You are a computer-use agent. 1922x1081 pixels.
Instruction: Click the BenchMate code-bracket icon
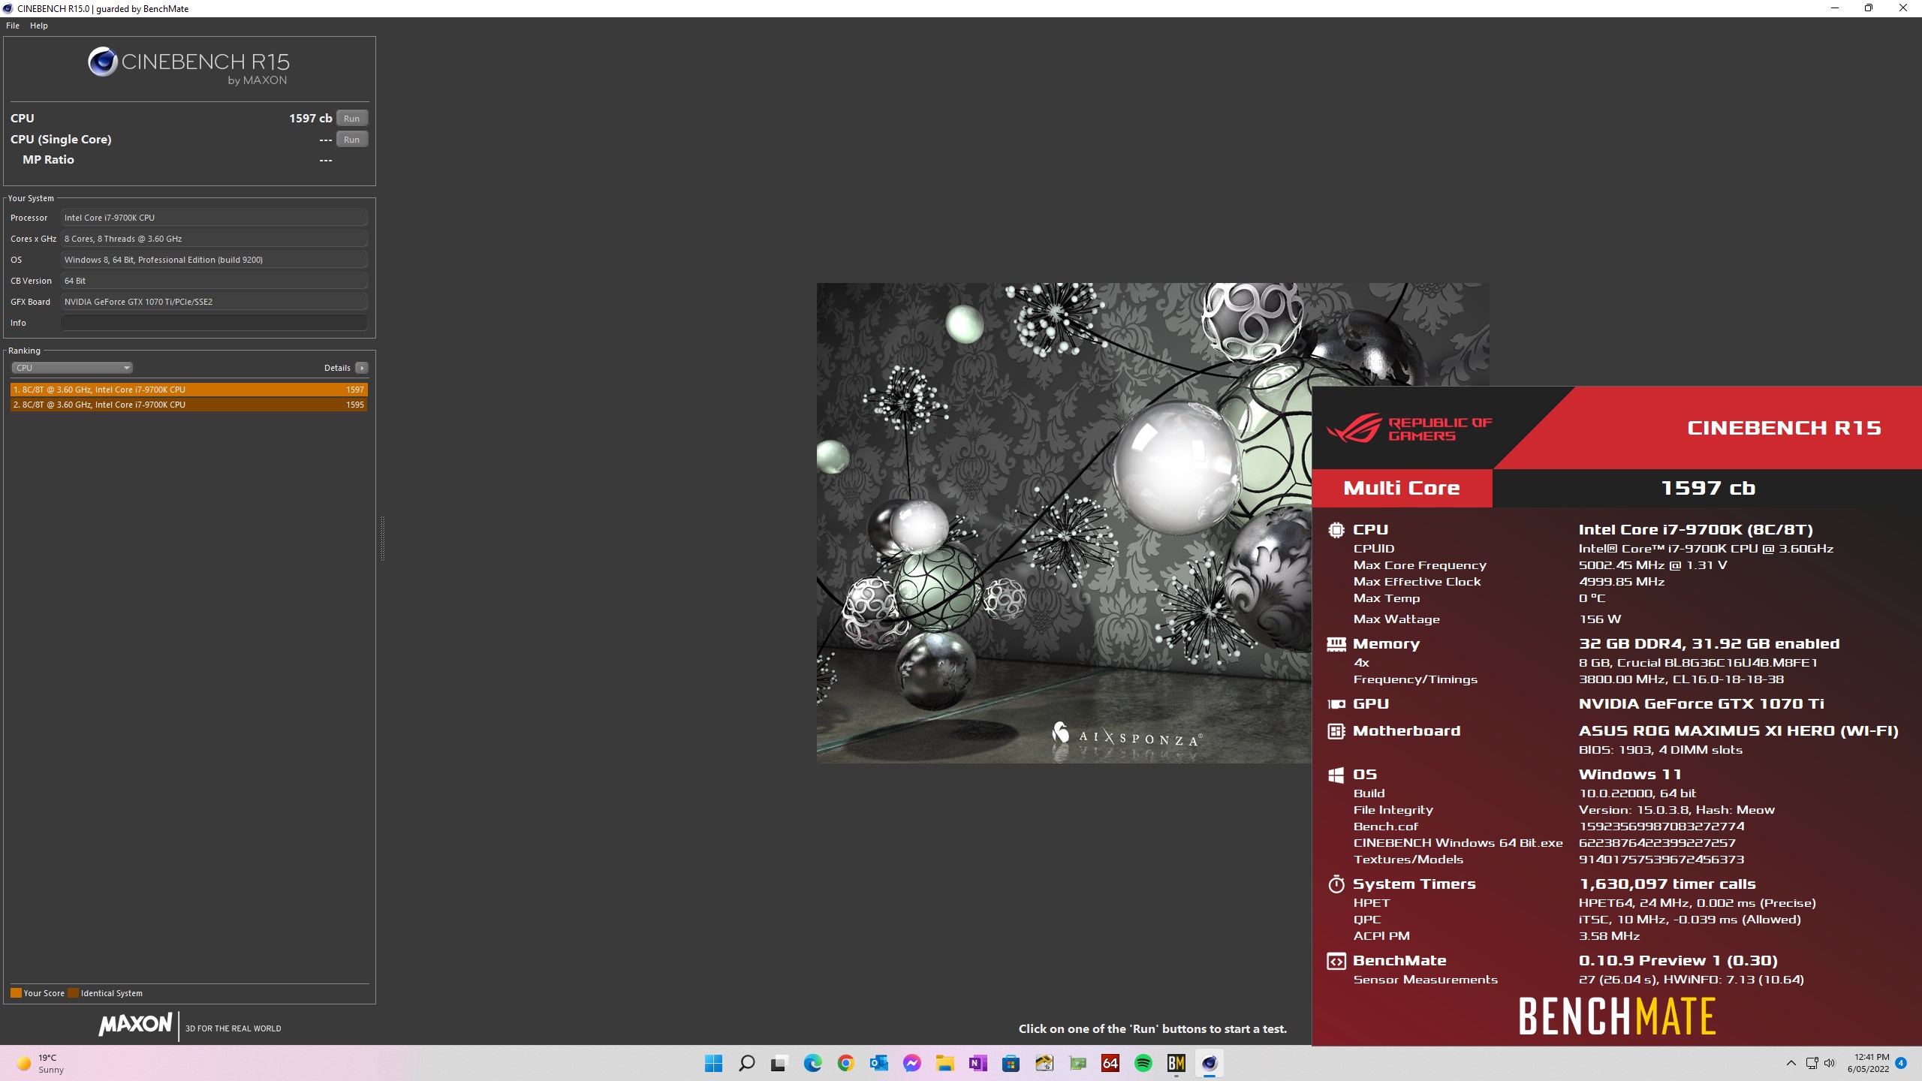1336,961
